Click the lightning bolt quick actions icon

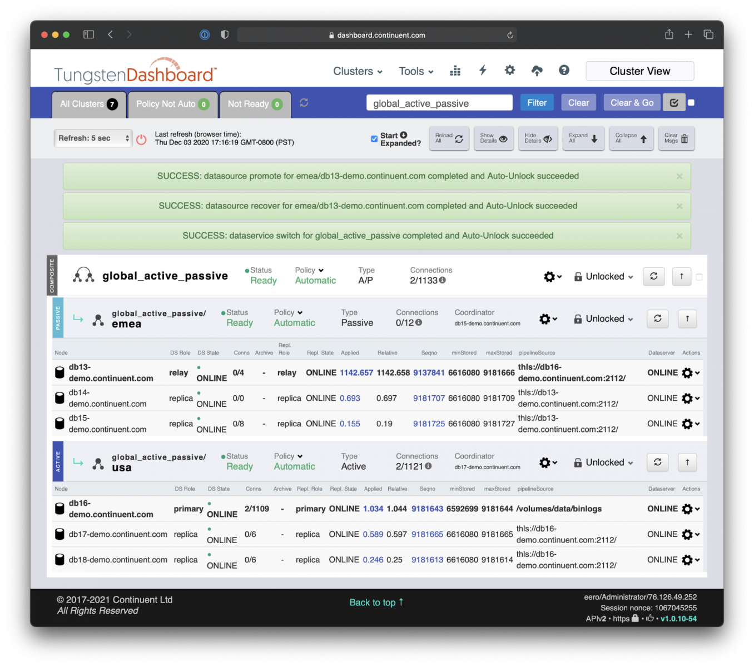click(483, 70)
